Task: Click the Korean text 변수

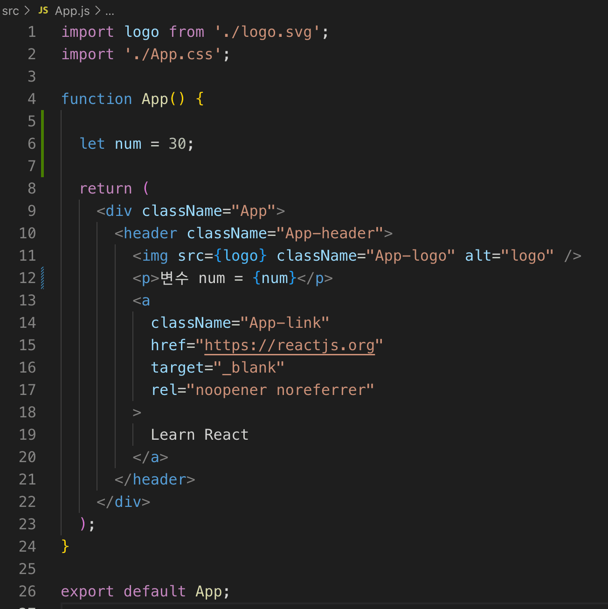Action: 174,278
